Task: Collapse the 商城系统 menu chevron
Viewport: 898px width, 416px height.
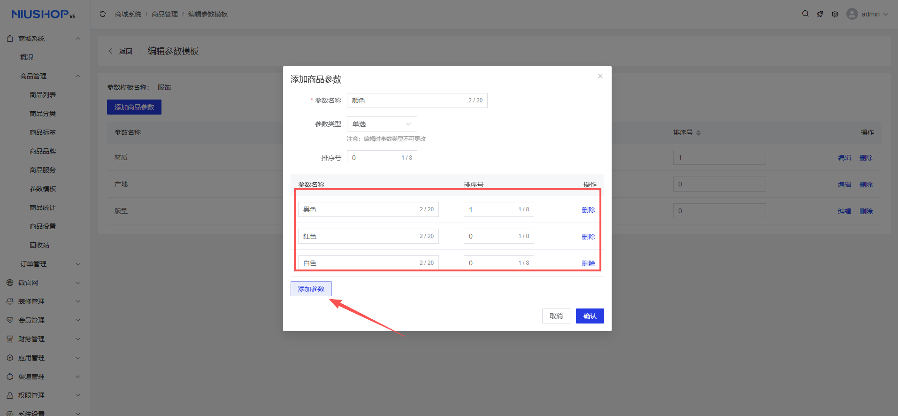Action: pyautogui.click(x=78, y=39)
